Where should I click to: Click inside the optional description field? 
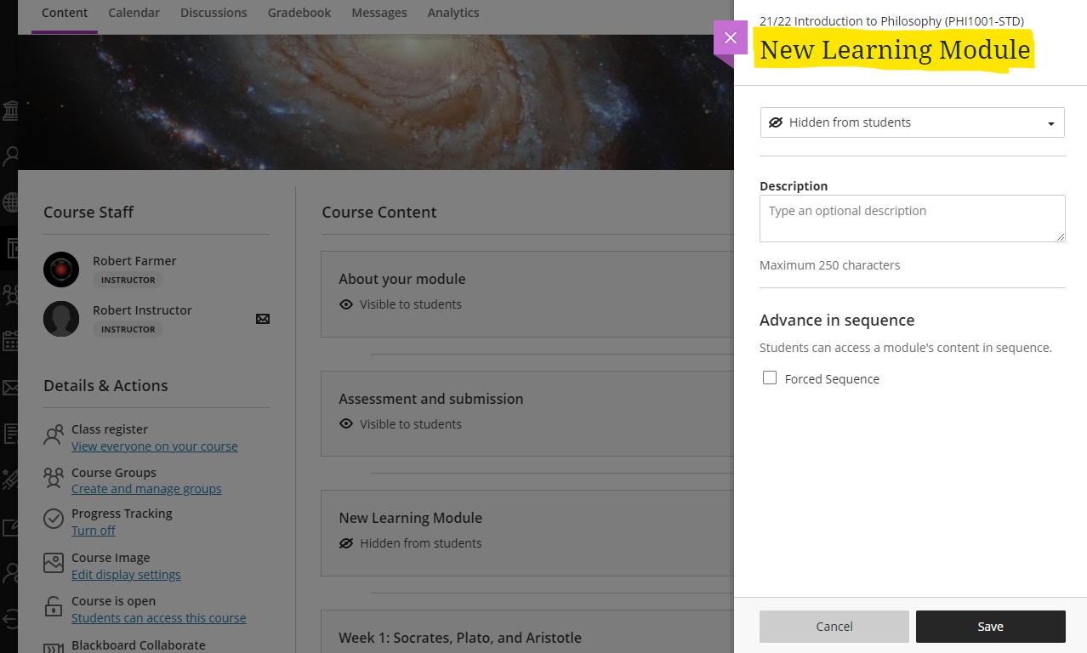[912, 218]
